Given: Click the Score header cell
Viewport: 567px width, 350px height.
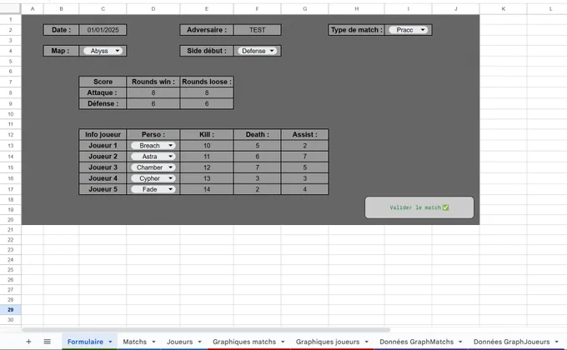Looking at the screenshot, I should pos(103,82).
